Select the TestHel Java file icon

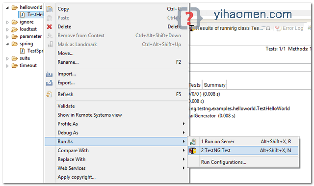pyautogui.click(x=23, y=14)
